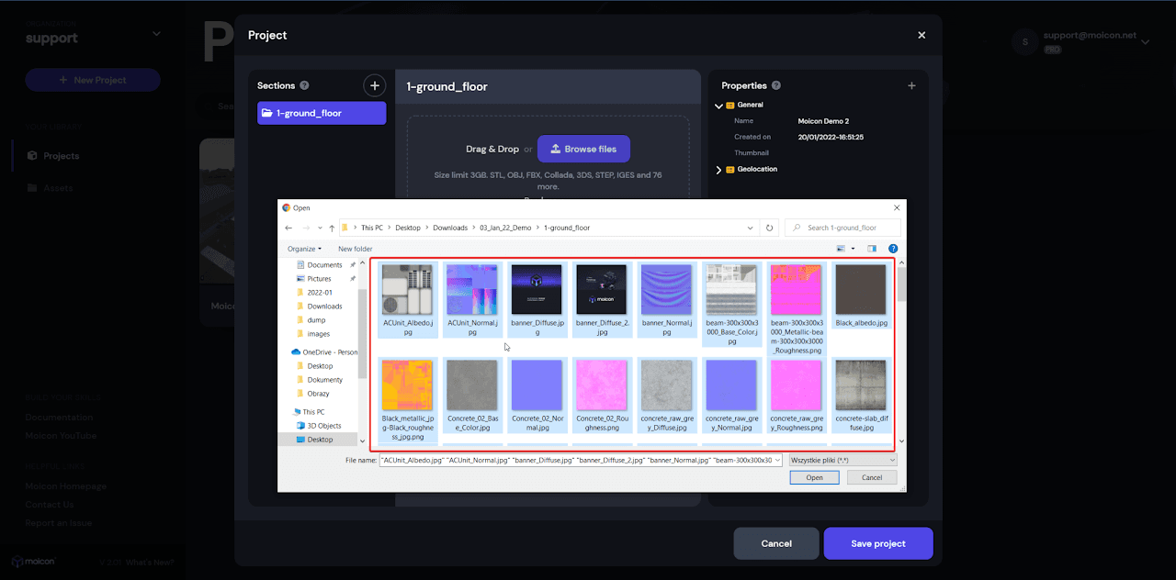Click the blue help icon in Open dialog
The width and height of the screenshot is (1176, 580).
tap(893, 249)
